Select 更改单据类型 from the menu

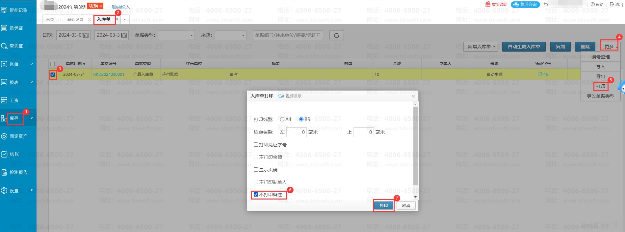point(601,96)
